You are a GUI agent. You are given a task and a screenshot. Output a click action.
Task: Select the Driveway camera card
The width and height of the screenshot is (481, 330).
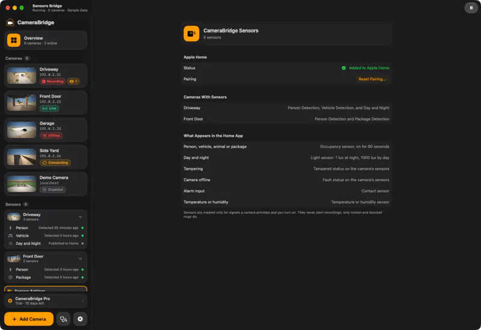(46, 76)
